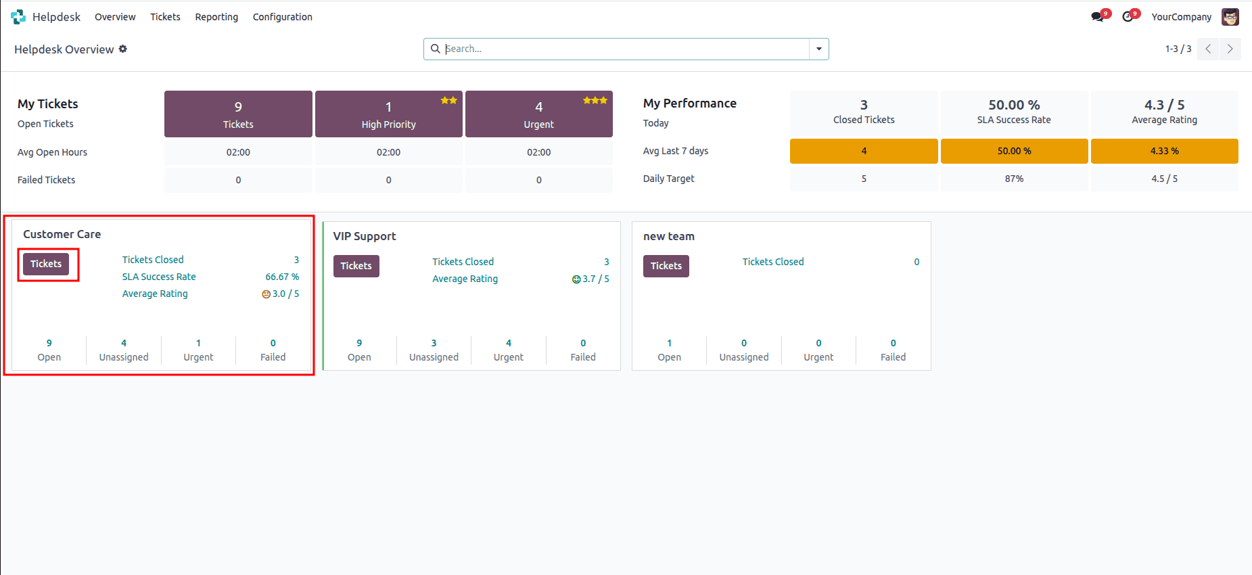Click new team Tickets Closed link
Image resolution: width=1252 pixels, height=575 pixels.
[773, 262]
